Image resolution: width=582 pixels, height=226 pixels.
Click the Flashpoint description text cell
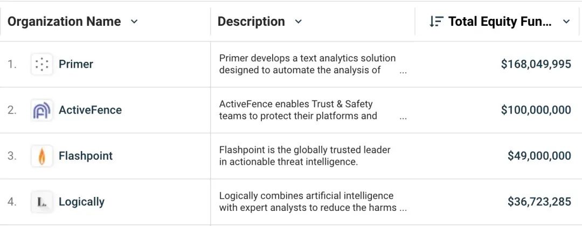[304, 156]
